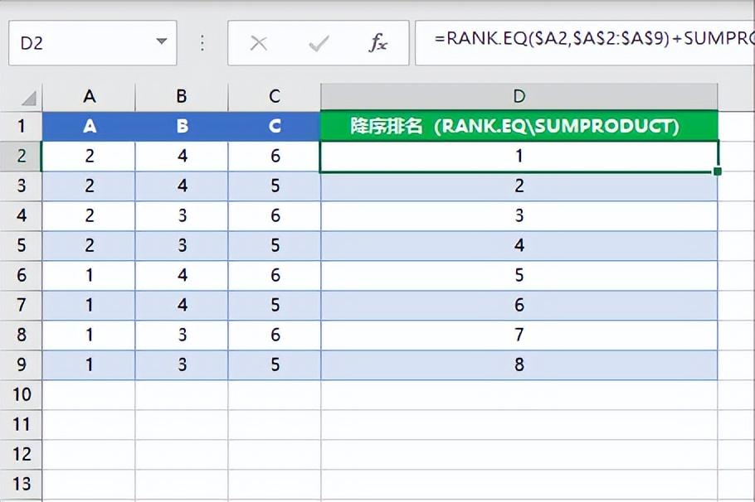The image size is (755, 502).
Task: Click cell D8 with rank 7
Action: coord(519,335)
